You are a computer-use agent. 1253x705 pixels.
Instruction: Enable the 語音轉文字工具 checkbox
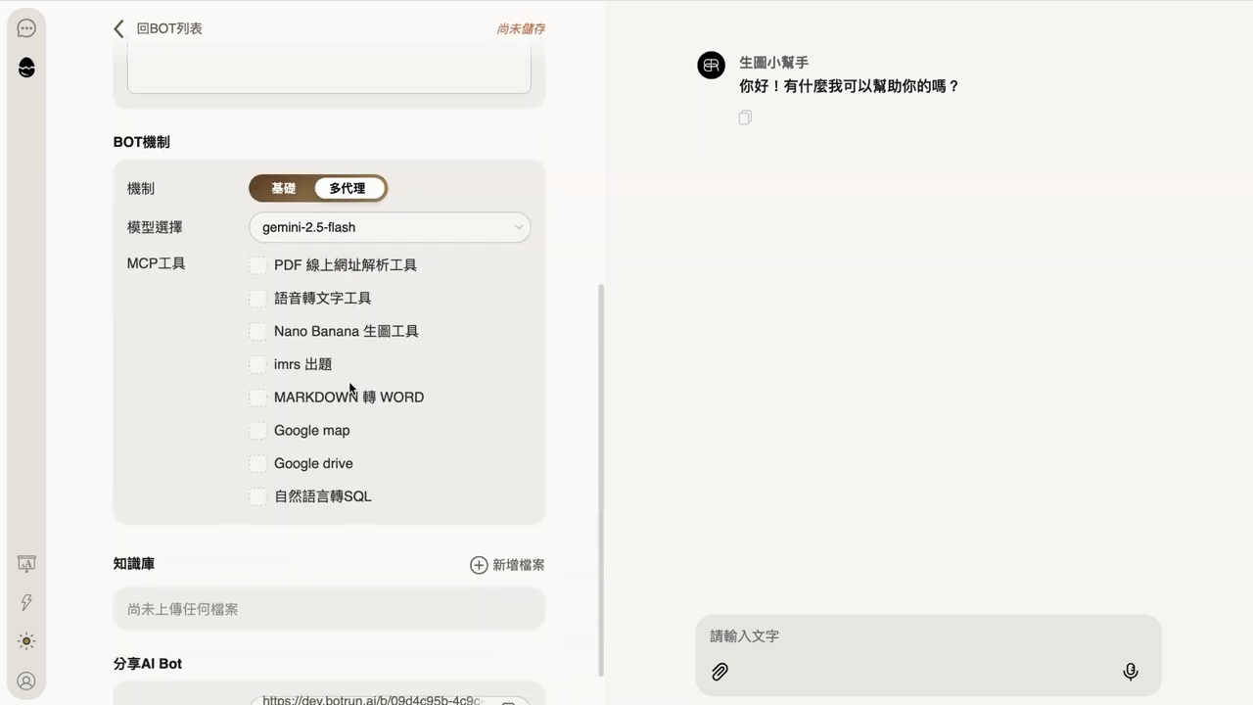tap(257, 298)
